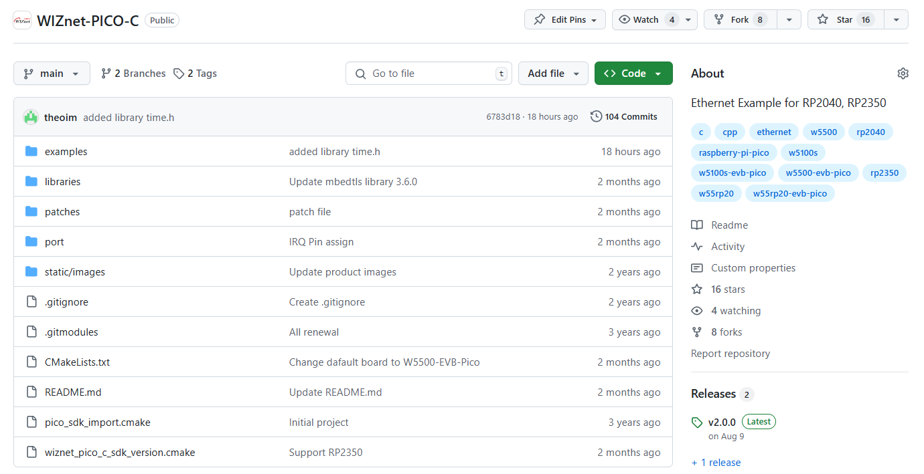Fork the repository

click(x=741, y=20)
